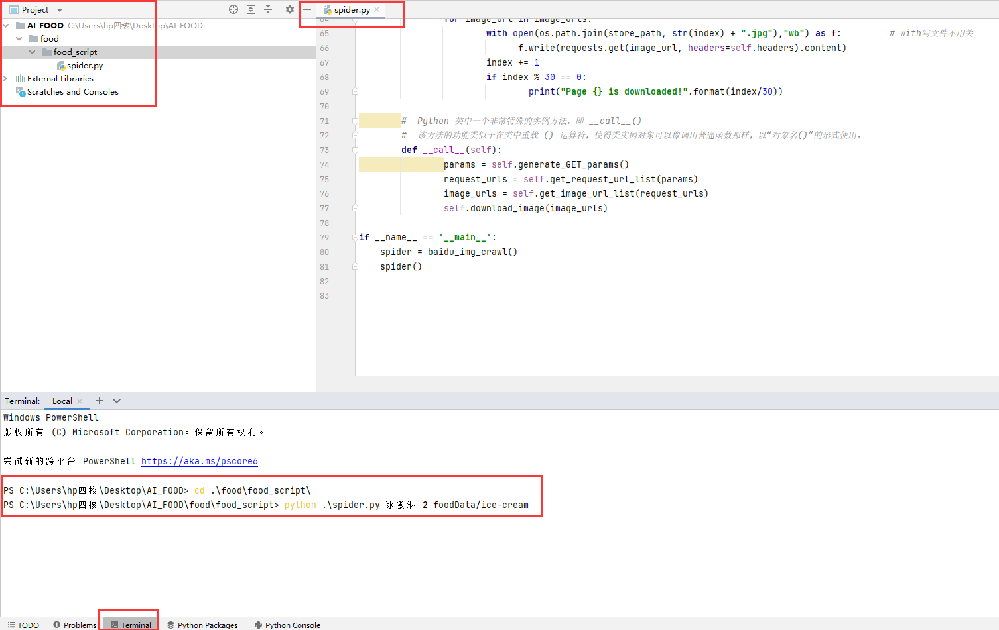Open the TODO tool window
This screenshot has height=630, width=999.
[x=23, y=625]
